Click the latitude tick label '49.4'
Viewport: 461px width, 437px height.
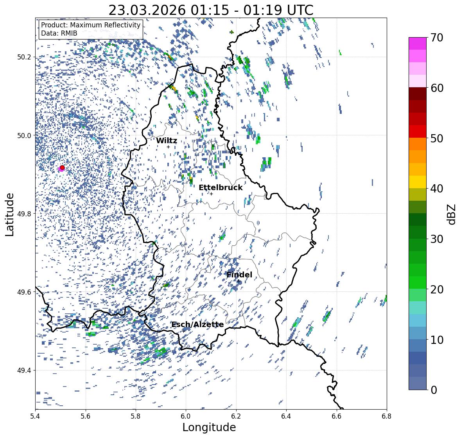coord(24,370)
